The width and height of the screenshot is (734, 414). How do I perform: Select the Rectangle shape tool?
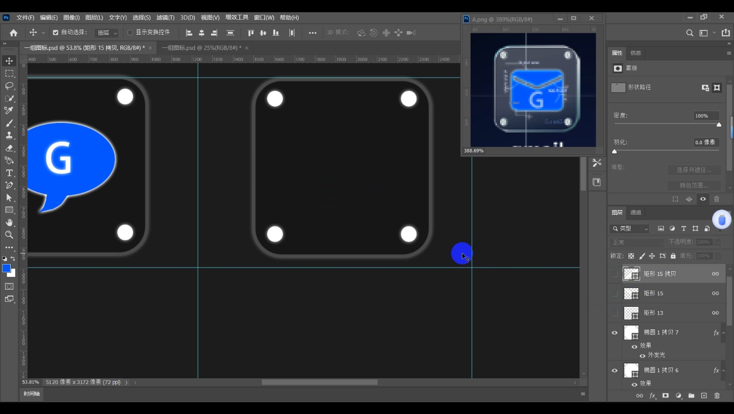tap(9, 210)
